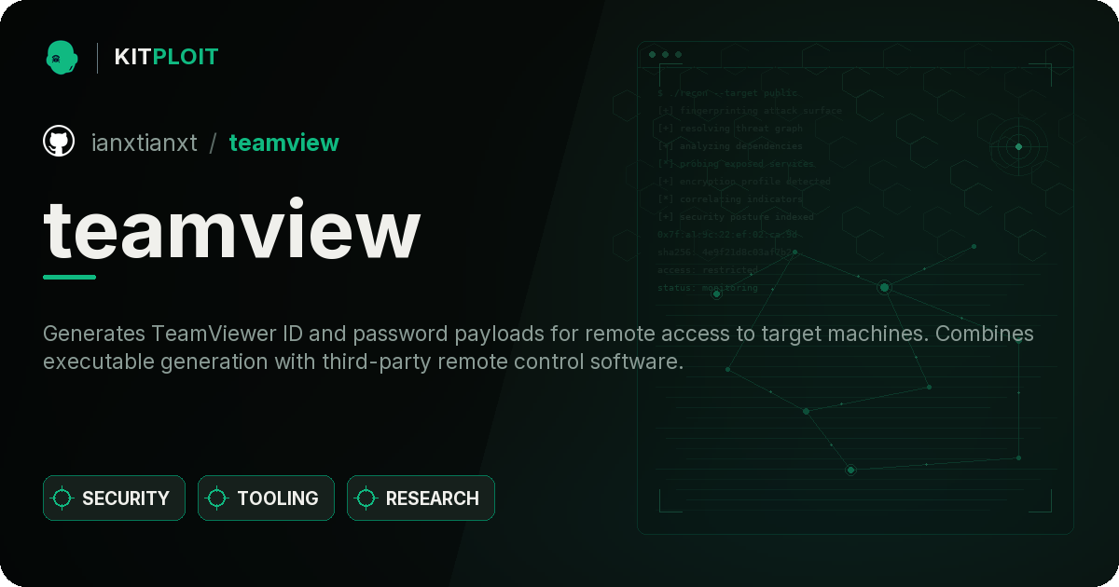Click the '/recon --target public' command line

(x=728, y=93)
